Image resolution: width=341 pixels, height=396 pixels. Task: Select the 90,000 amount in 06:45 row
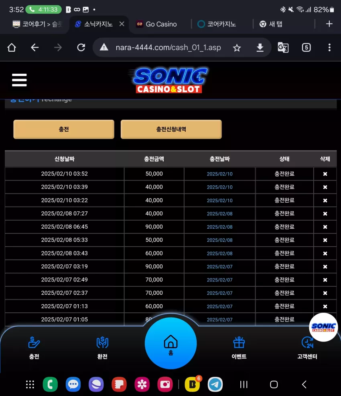tap(154, 227)
